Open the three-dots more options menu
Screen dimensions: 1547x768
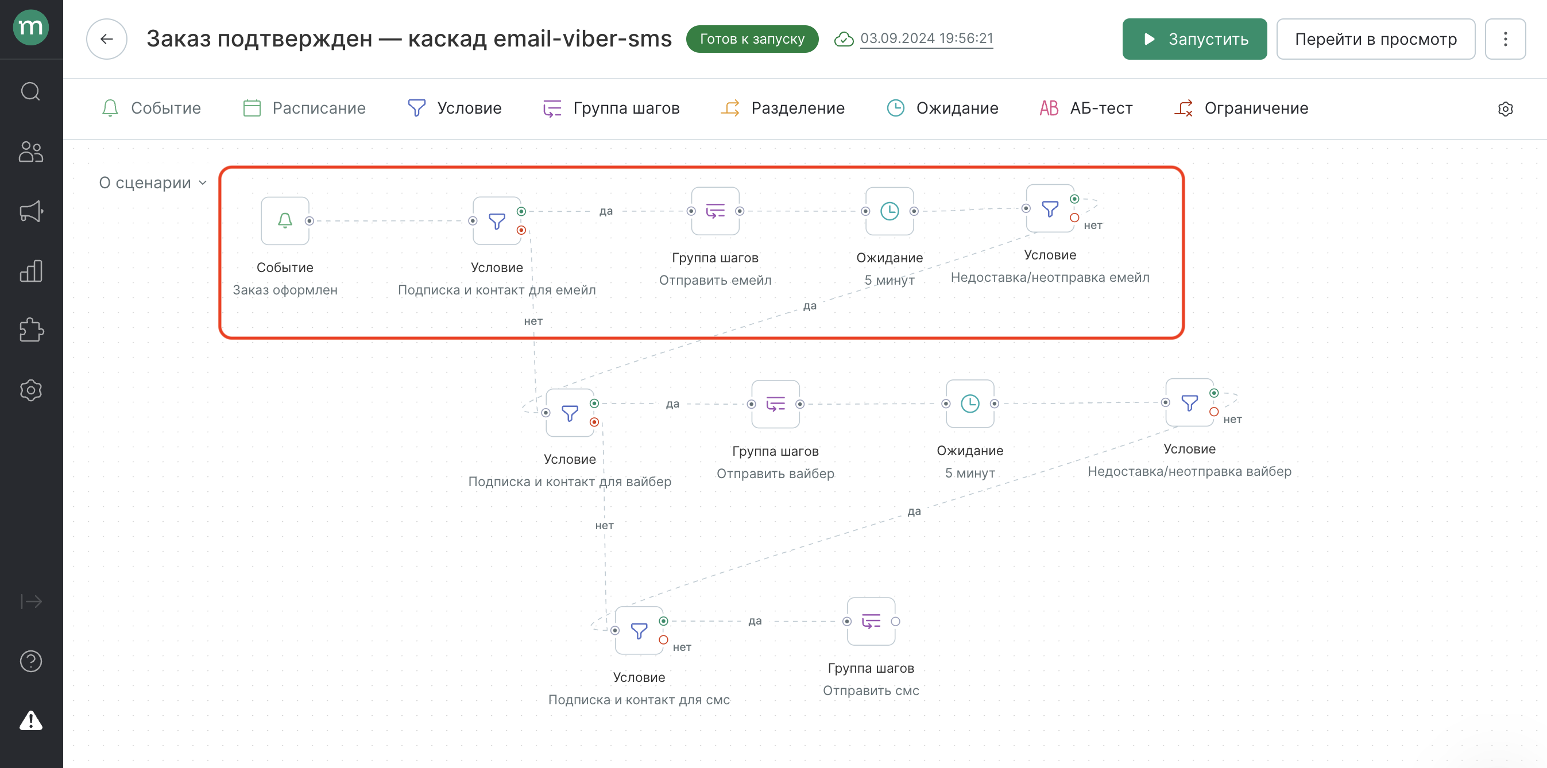coord(1505,39)
